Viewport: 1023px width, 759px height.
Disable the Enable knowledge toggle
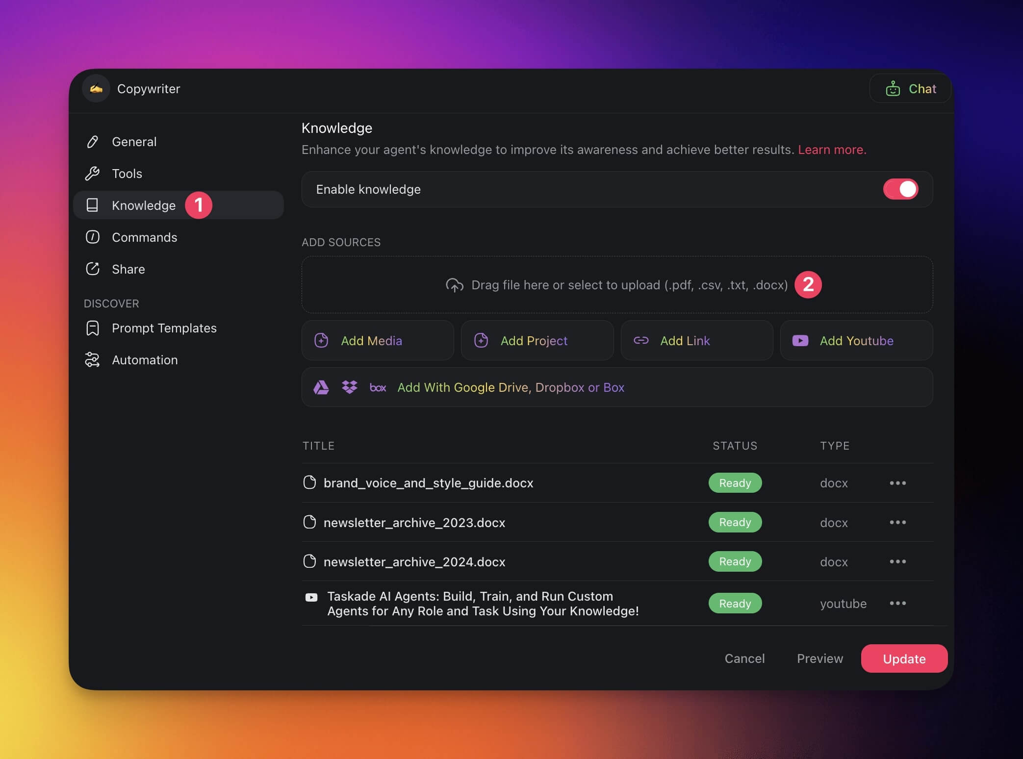(x=900, y=189)
